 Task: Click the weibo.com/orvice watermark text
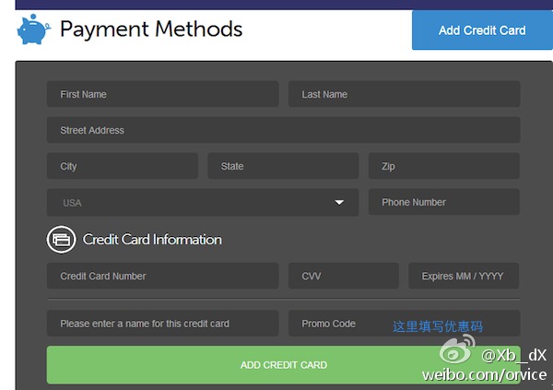[484, 374]
